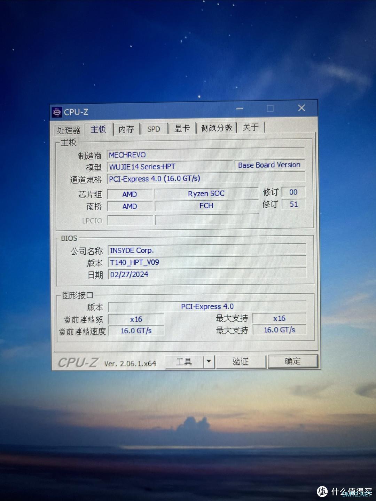Click the 验证 button
Screen dimensions: 376x501
(x=241, y=361)
